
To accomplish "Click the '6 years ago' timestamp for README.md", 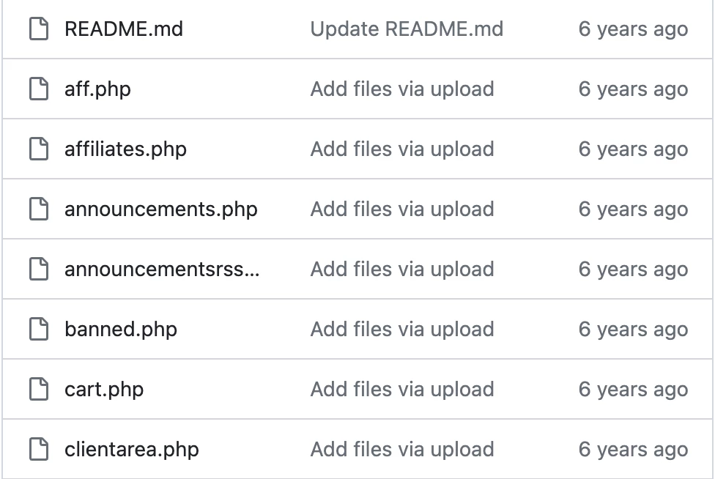I will pyautogui.click(x=634, y=29).
